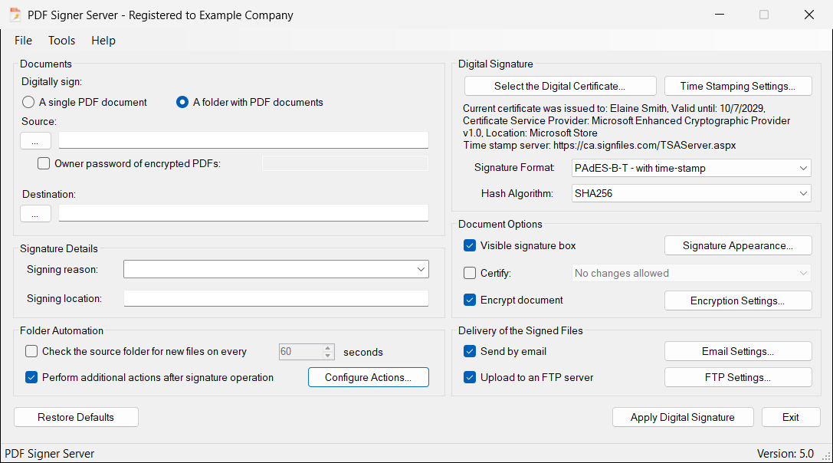Select 'A folder with PDF documents' radio option
Screen dimensions: 833x463
point(250,102)
